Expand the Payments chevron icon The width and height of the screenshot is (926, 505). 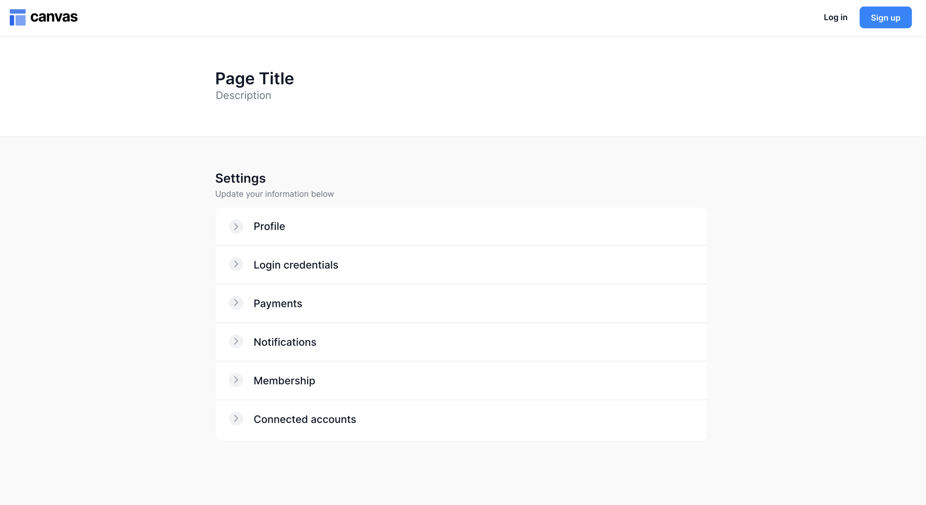[x=236, y=303]
